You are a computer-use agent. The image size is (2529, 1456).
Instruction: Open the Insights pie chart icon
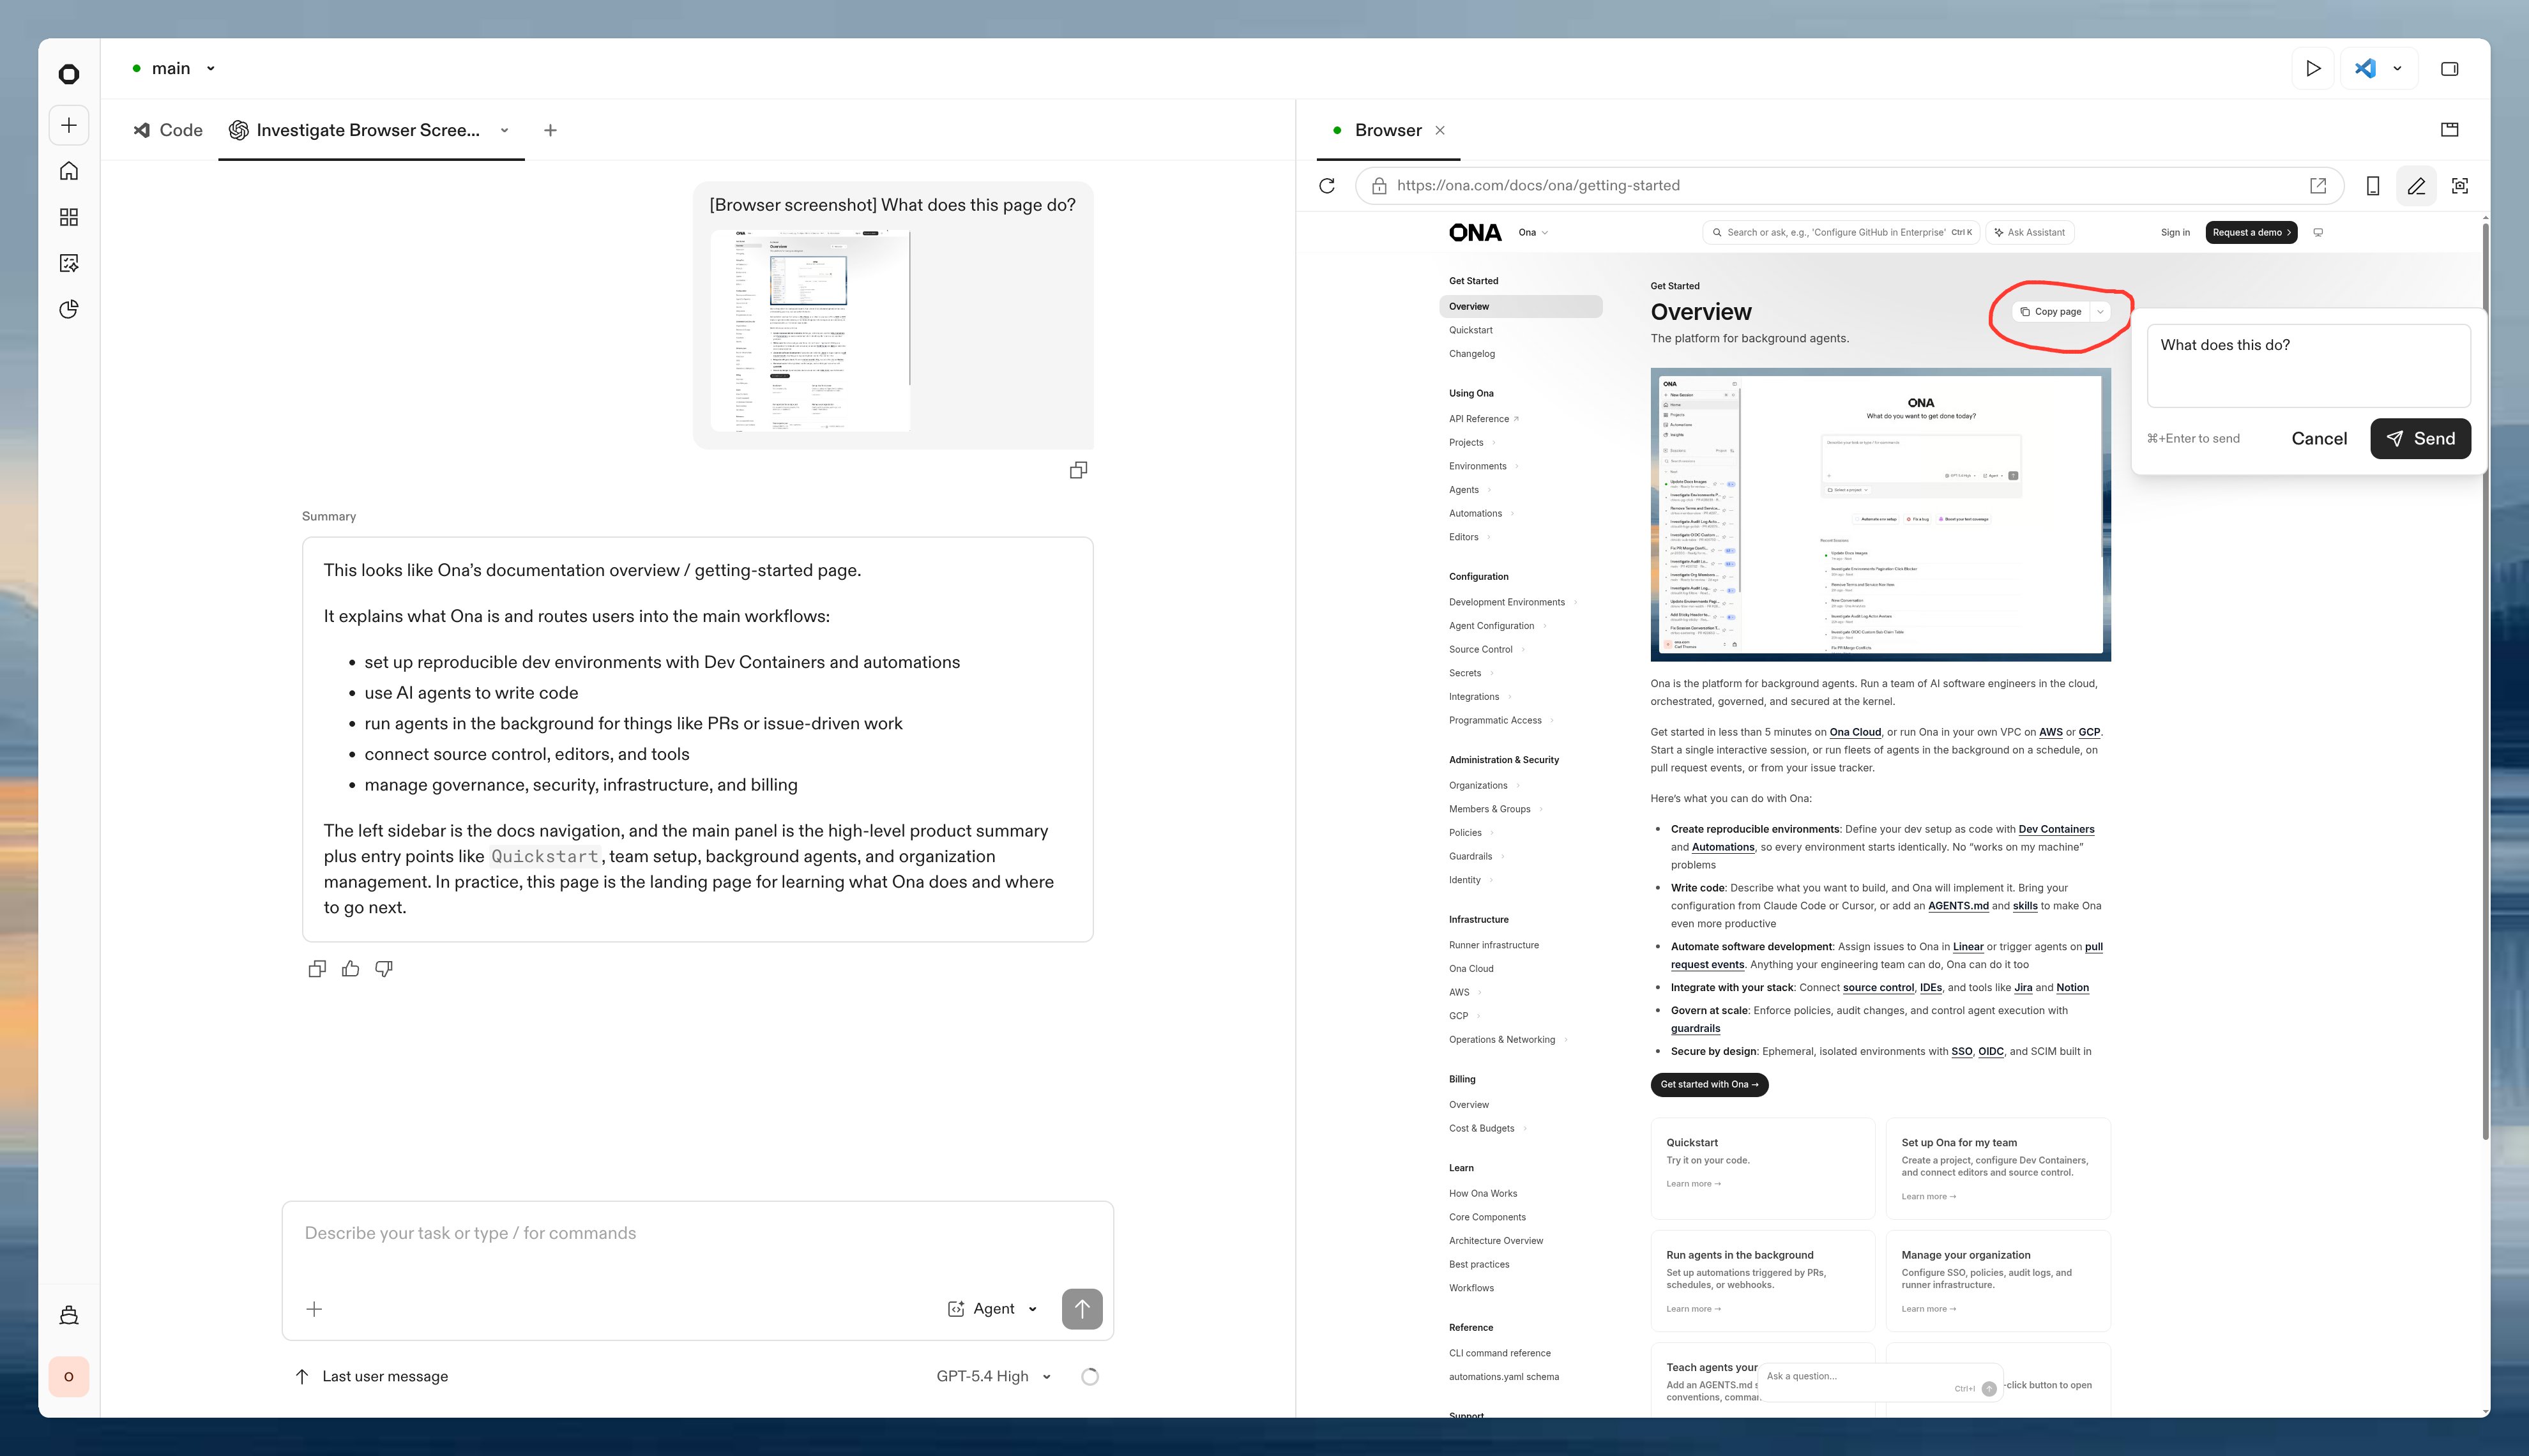point(69,309)
